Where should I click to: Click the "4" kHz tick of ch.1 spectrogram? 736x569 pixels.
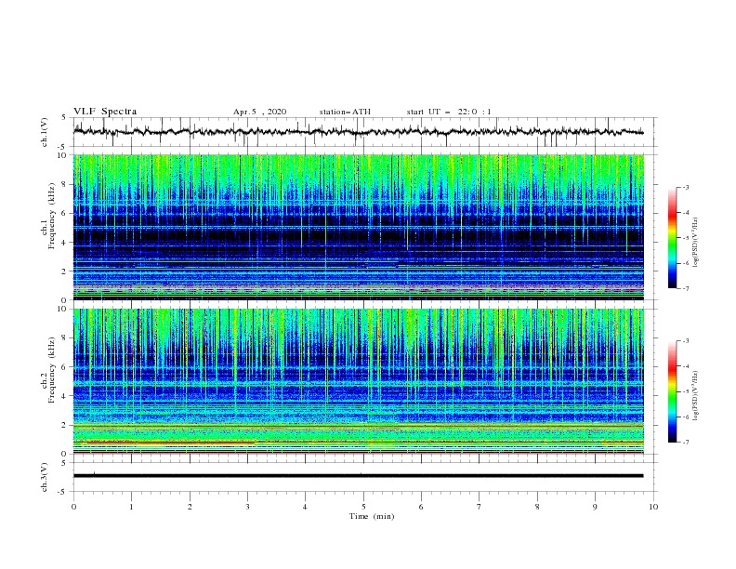tap(66, 243)
